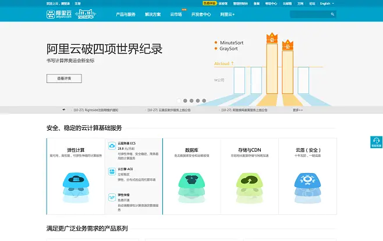Viewport: 383px width, 241px height.
Task: Click the 查看详情 banner button
Action: coord(64,78)
